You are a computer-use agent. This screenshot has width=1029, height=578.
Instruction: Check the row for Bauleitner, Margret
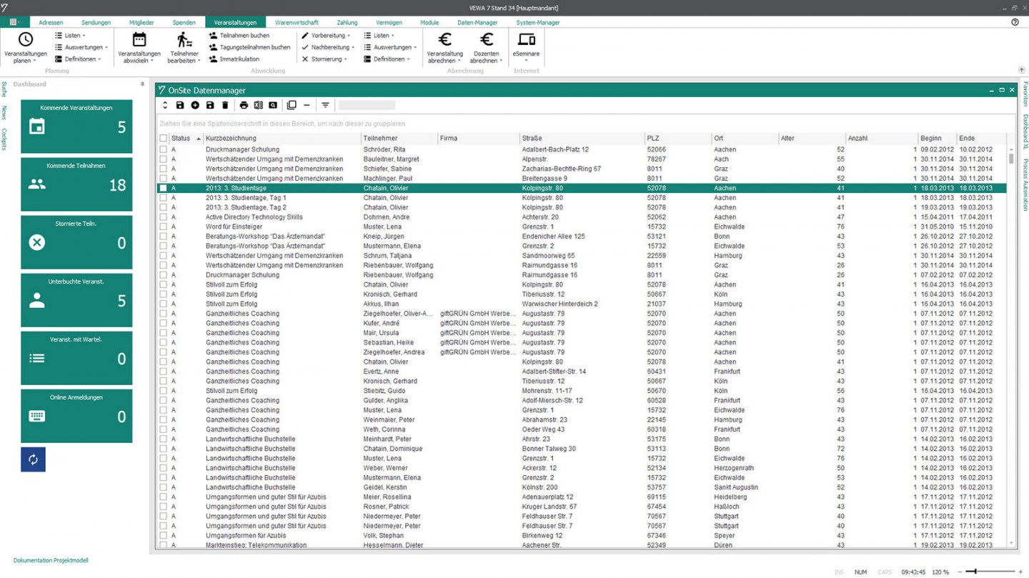[x=164, y=159]
